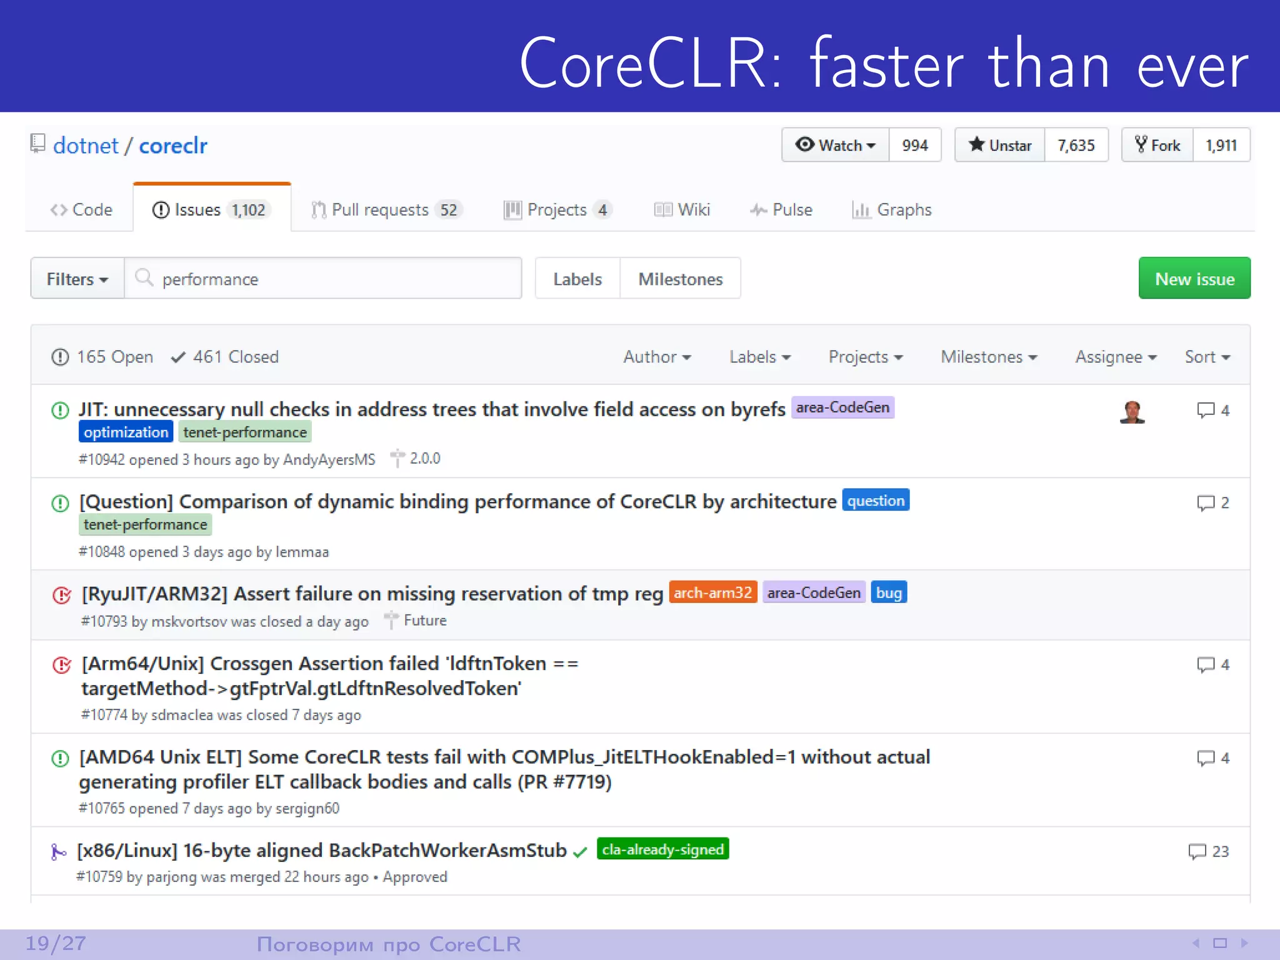Filter by the cla-already-signed label
1280x960 pixels.
[662, 849]
